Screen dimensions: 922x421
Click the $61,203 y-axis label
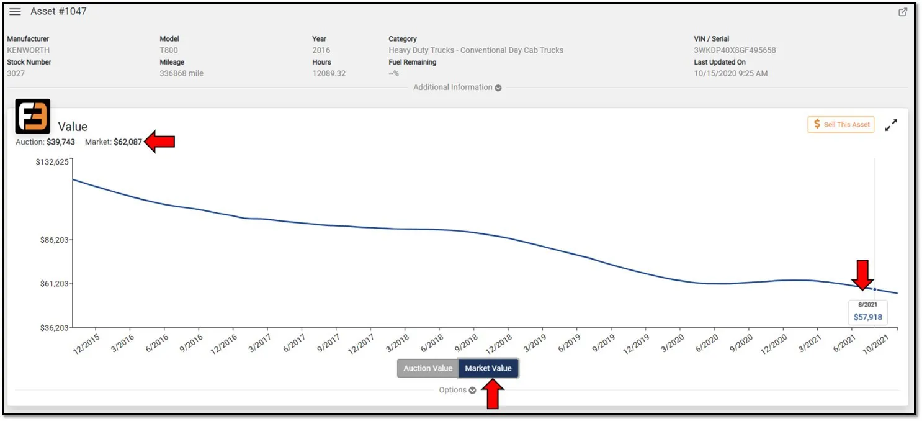pyautogui.click(x=55, y=284)
